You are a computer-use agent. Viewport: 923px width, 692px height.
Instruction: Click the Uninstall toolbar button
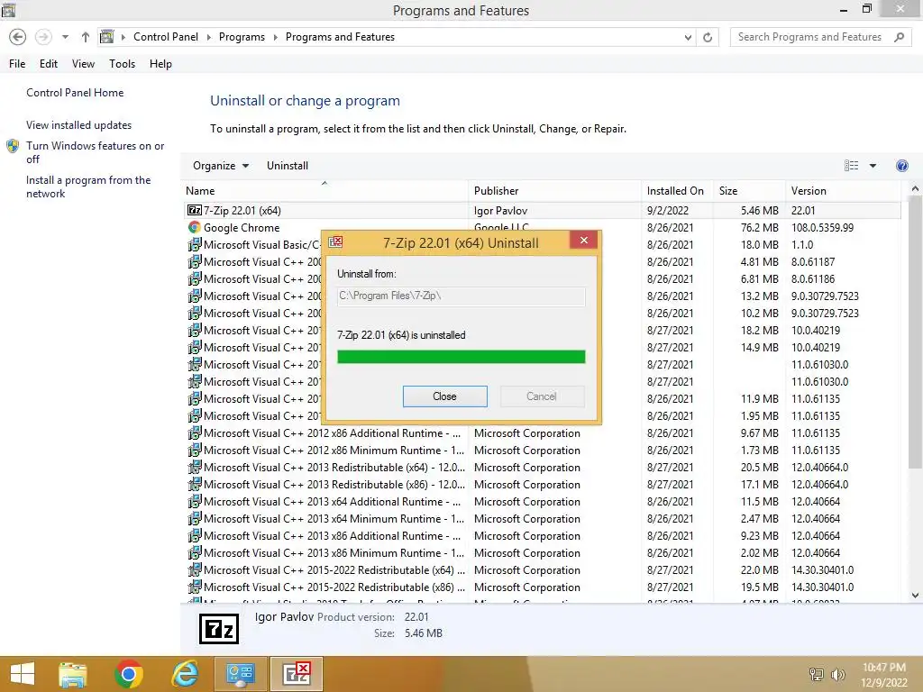(288, 166)
